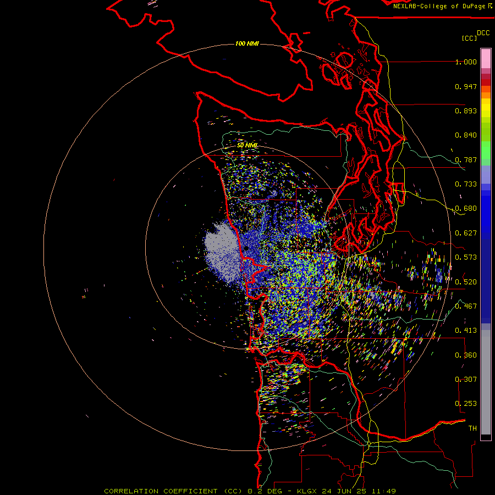
Task: Click the 1.000 scale value
Action: pyautogui.click(x=466, y=62)
